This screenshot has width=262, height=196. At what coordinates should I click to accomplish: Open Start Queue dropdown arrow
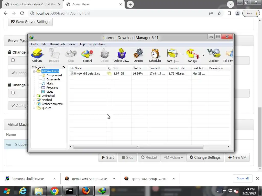(183, 55)
